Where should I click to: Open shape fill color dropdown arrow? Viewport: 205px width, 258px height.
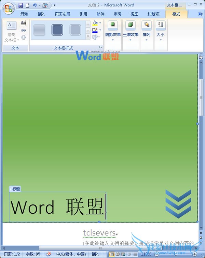(100, 23)
